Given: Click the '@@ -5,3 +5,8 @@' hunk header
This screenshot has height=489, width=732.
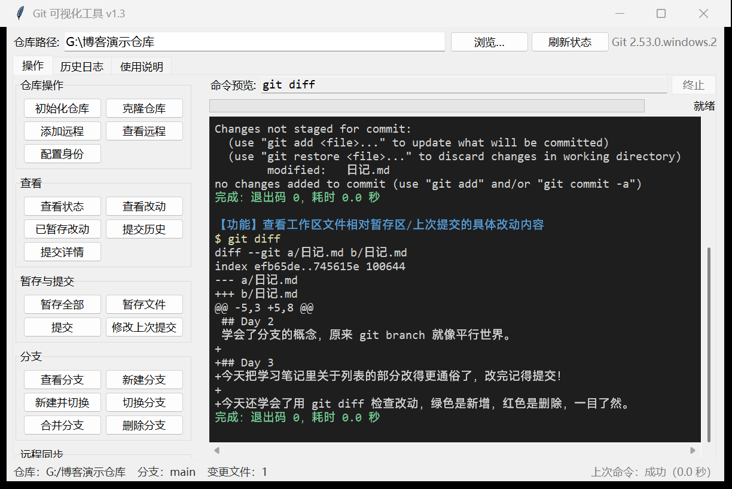Looking at the screenshot, I should click(264, 308).
